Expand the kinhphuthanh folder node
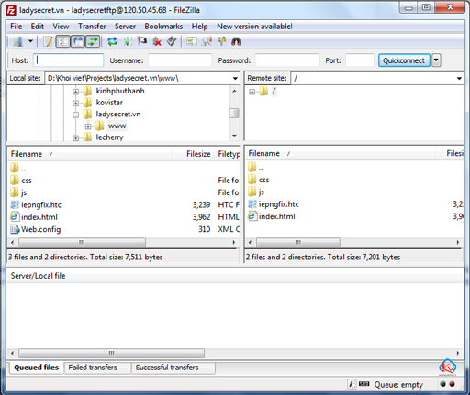Image resolution: width=470 pixels, height=395 pixels. (x=75, y=92)
